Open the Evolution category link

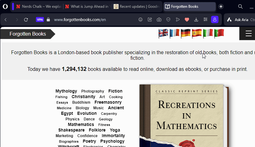pos(87,113)
